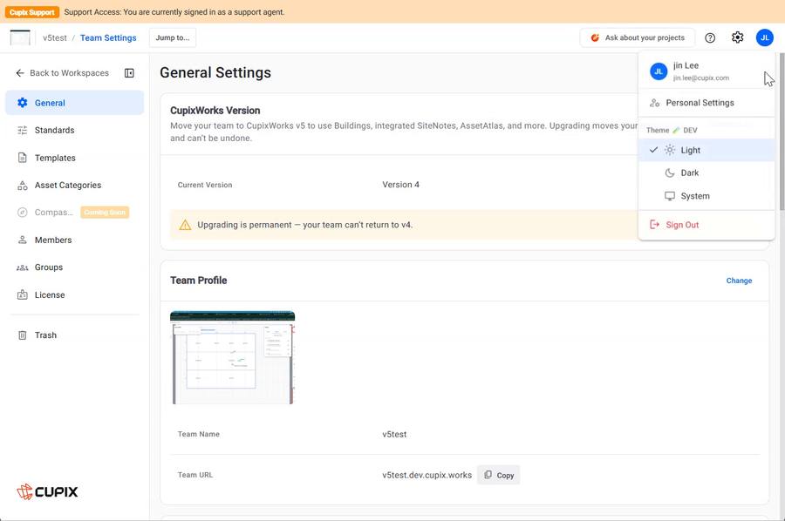Screen dimensions: 785x521
Task: Click the Cupix logo at sidebar bottom
Action: [x=47, y=491]
